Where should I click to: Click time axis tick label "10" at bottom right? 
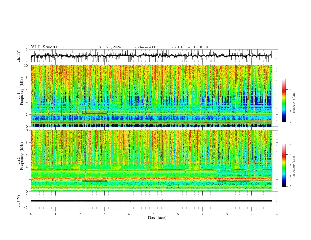click(276, 214)
